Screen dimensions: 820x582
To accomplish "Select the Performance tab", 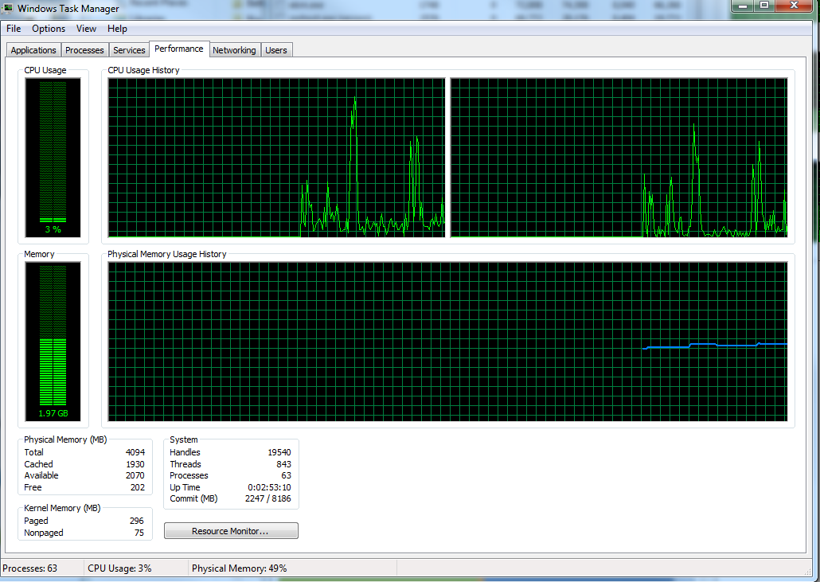I will (x=179, y=49).
